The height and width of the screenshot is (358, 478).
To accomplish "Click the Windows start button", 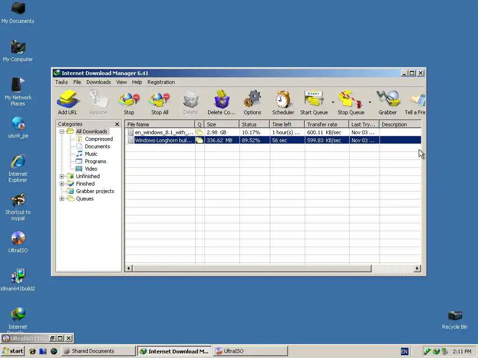I will coord(13,351).
